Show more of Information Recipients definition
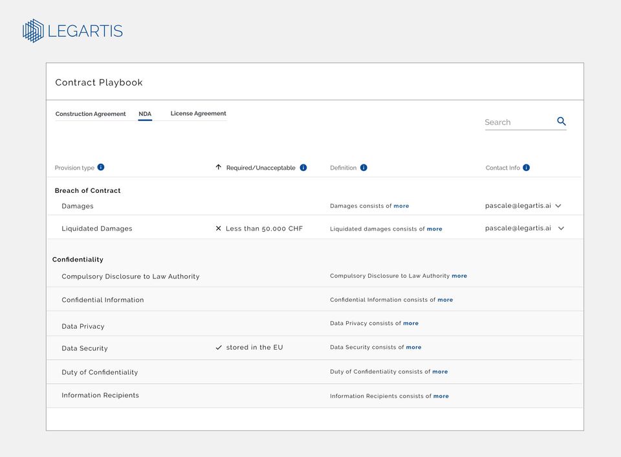Screen dimensions: 621x457 point(441,396)
